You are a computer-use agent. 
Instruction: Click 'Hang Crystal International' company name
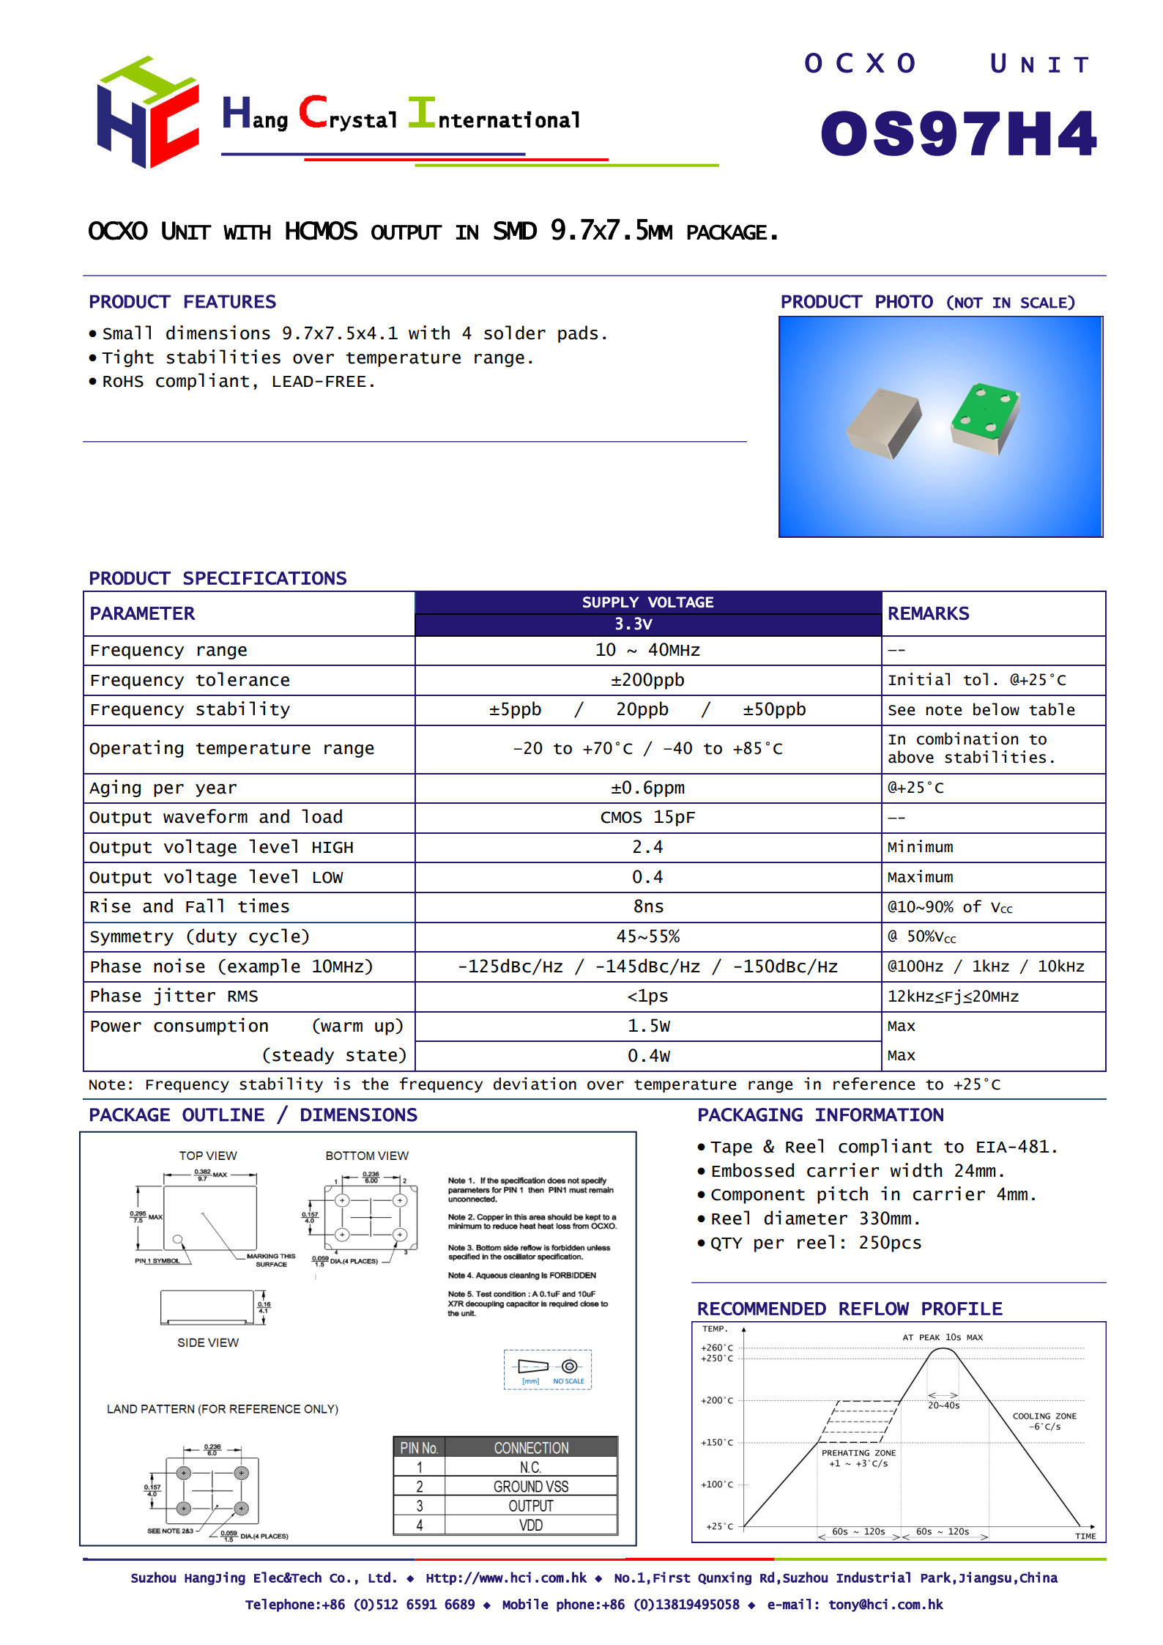(x=401, y=114)
